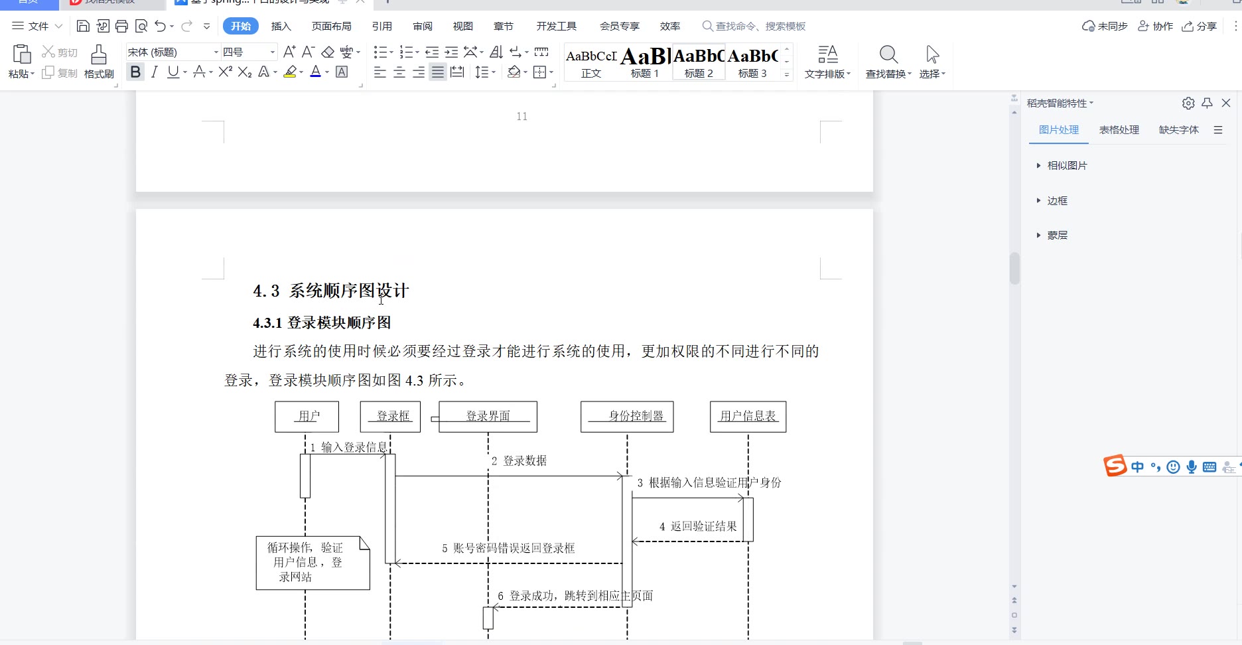Enable justified text alignment
Screen dimensions: 1242x645
point(437,72)
